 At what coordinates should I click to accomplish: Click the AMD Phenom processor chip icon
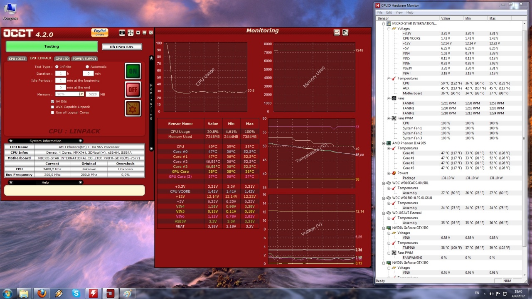(389, 143)
